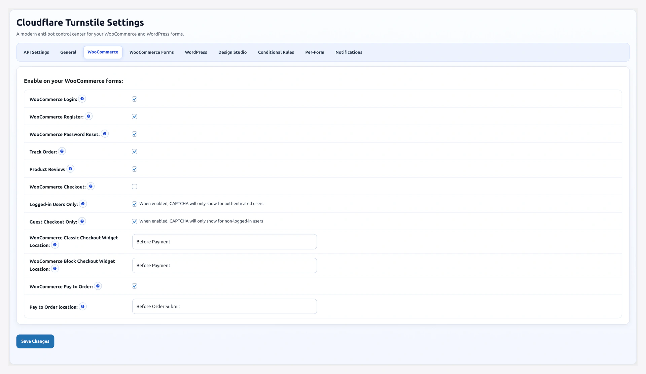Click help icon beside WooCommerce Password Reset
The height and width of the screenshot is (374, 646).
[x=105, y=134]
